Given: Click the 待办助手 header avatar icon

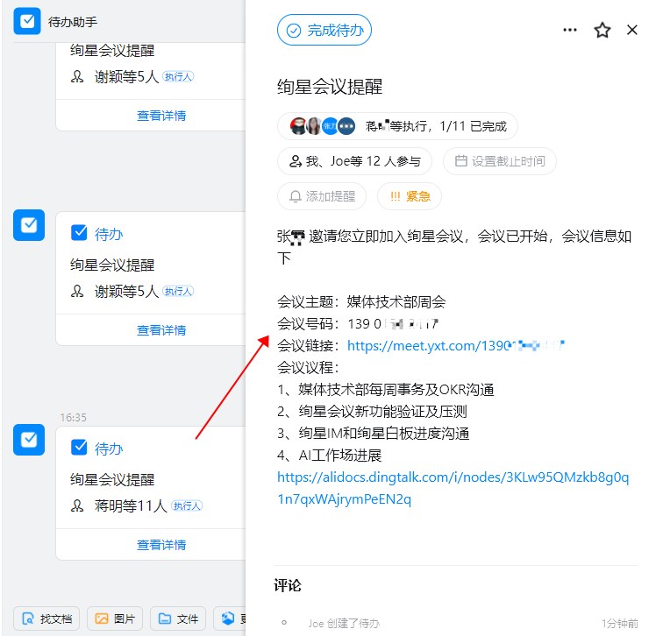Looking at the screenshot, I should tap(27, 21).
